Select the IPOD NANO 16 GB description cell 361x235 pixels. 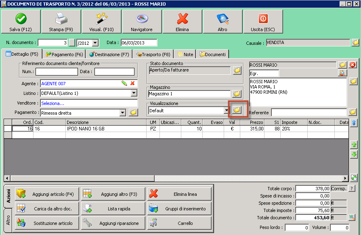pos(106,129)
